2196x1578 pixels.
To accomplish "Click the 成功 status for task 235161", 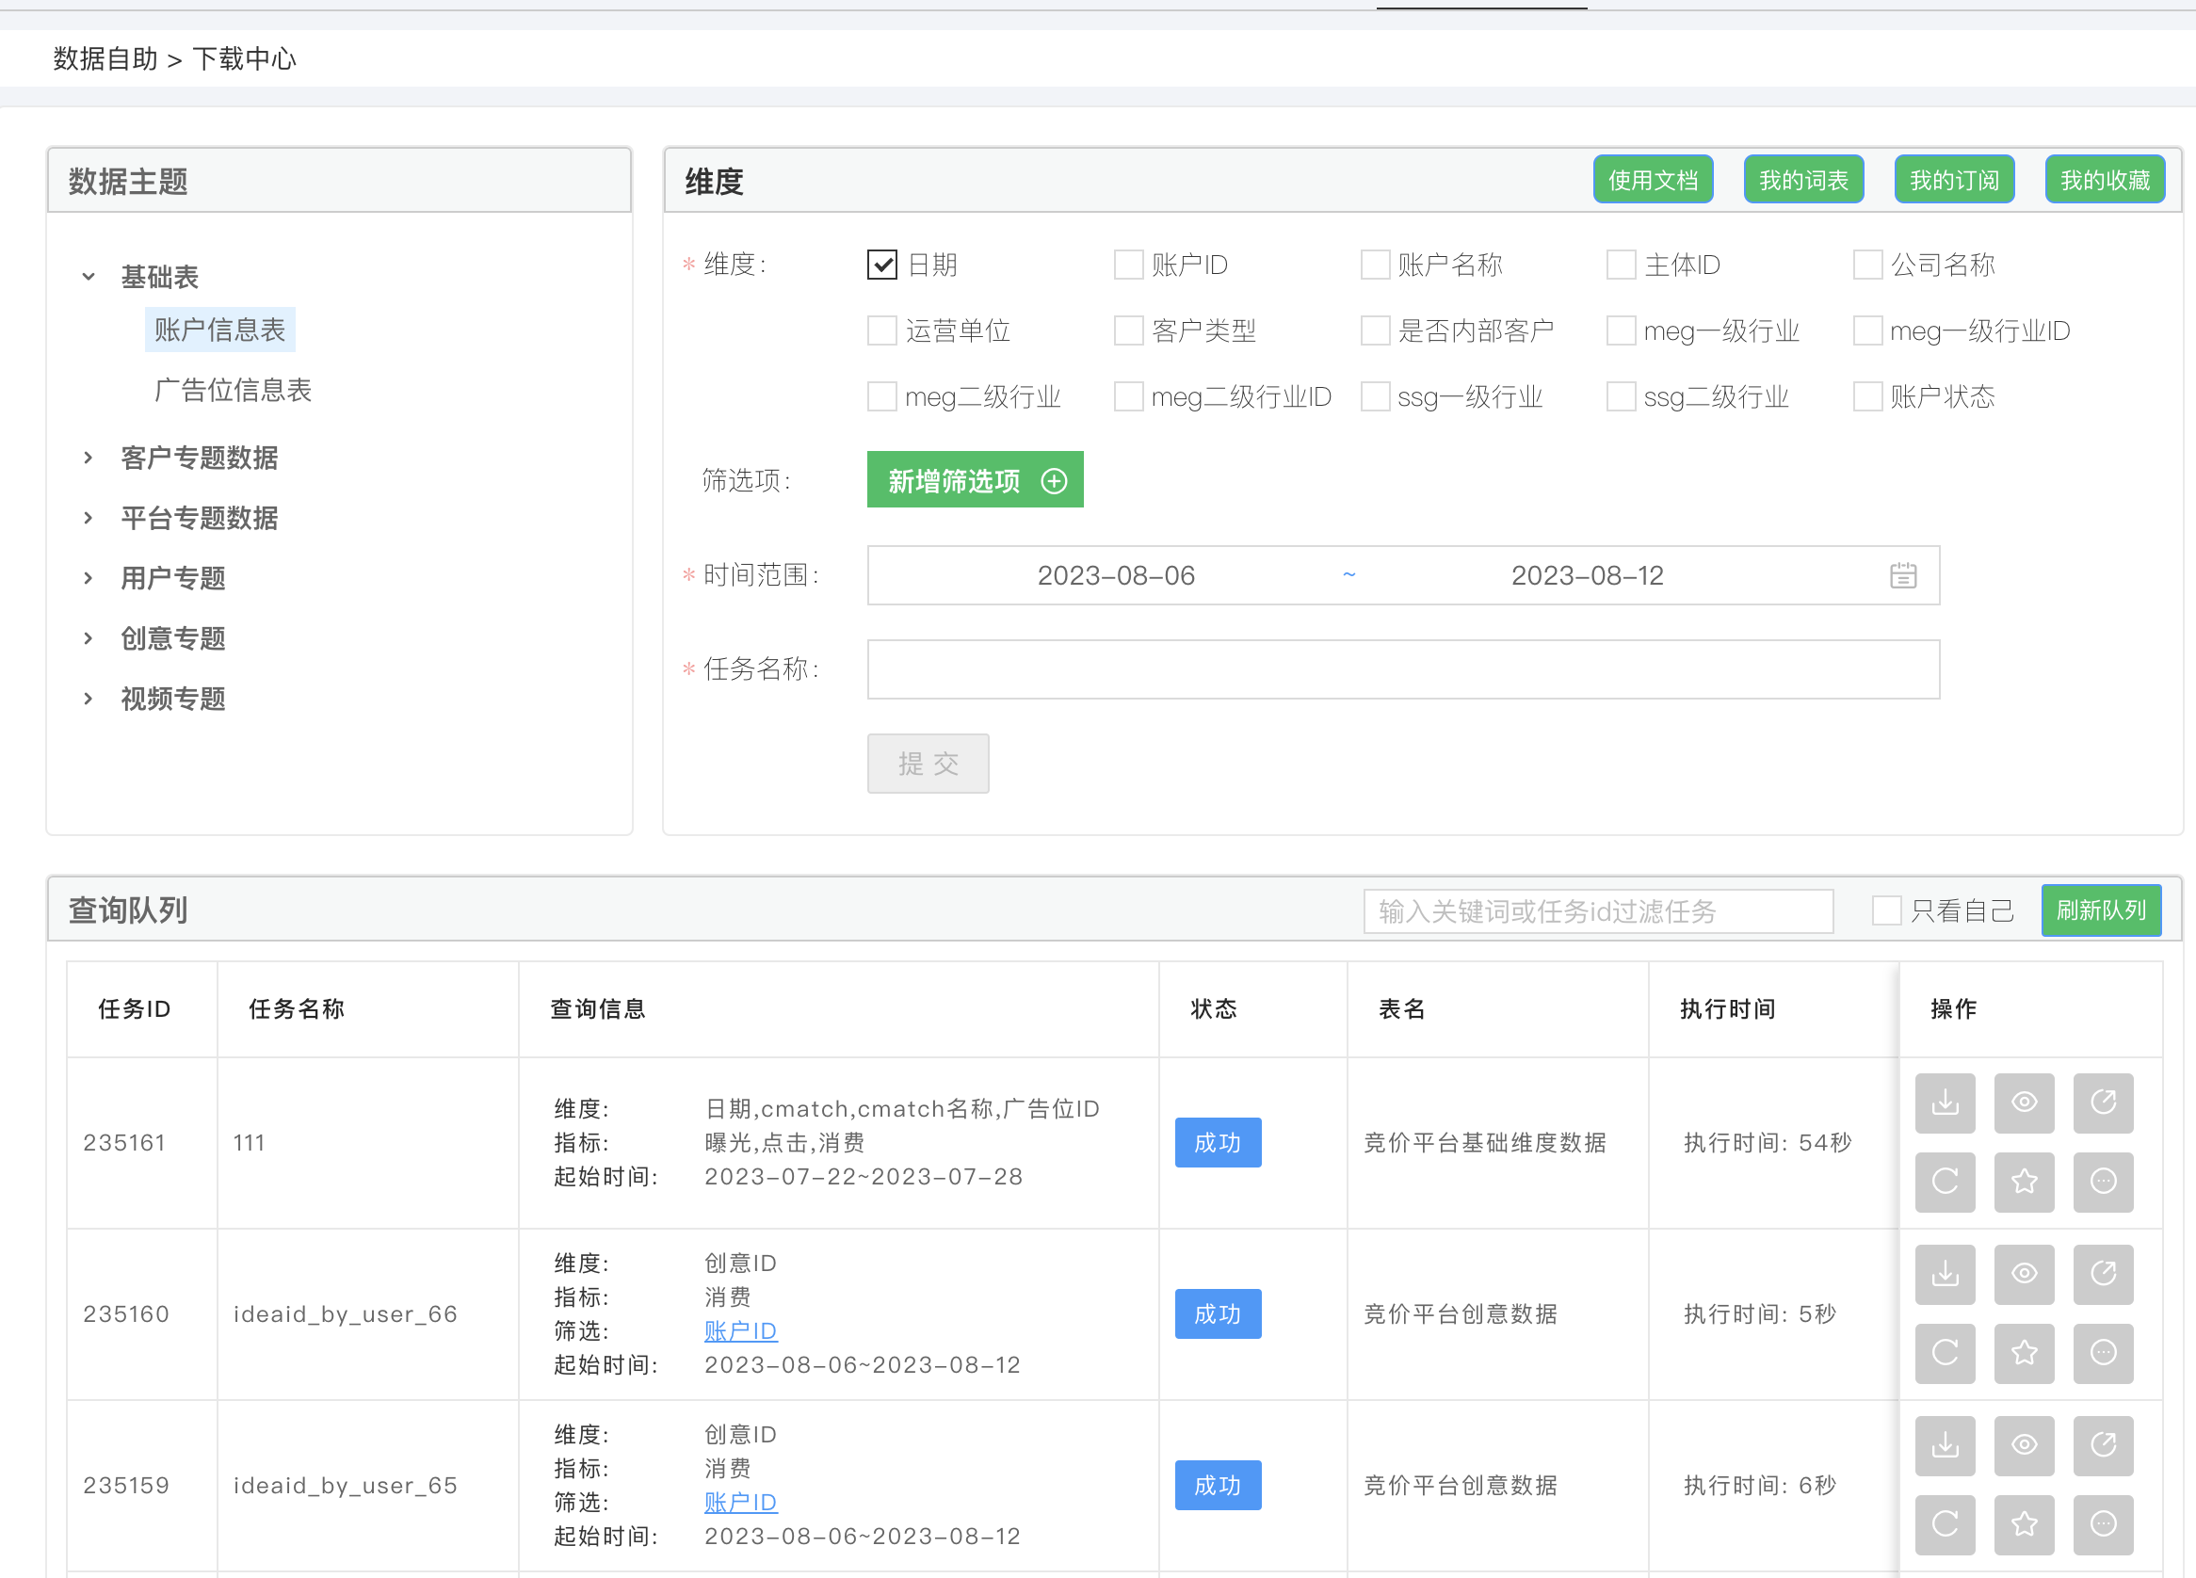I will click(1218, 1142).
